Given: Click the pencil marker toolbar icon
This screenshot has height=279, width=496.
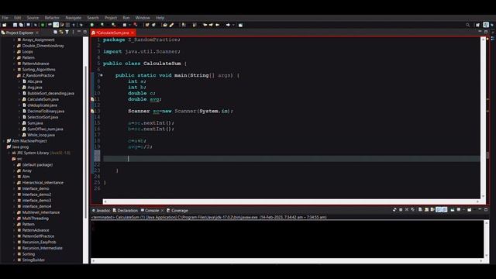Looking at the screenshot, I should (171, 25).
